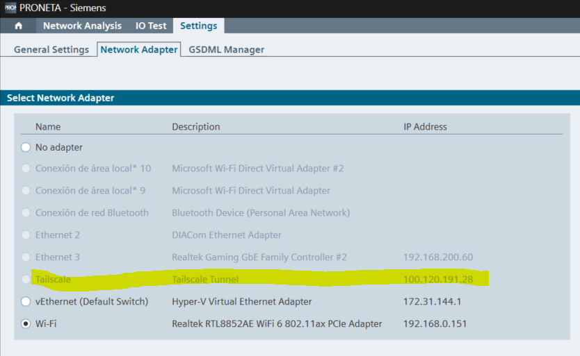Click the Description column header

195,127
